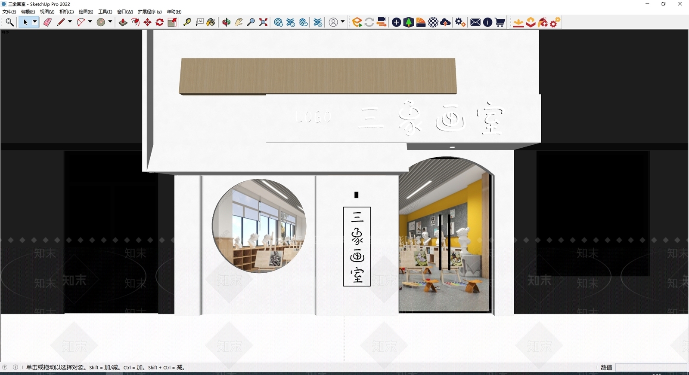Expand the Line tool dropdown arrow

pyautogui.click(x=70, y=22)
